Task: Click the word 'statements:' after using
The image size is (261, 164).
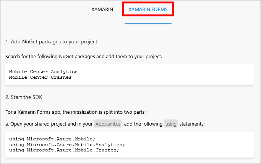Action: coord(192,124)
